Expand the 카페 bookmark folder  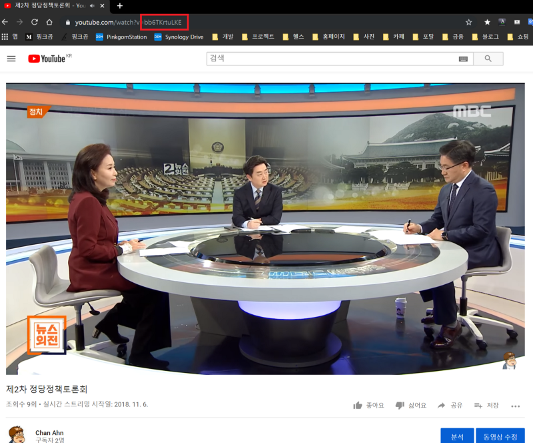(x=394, y=37)
